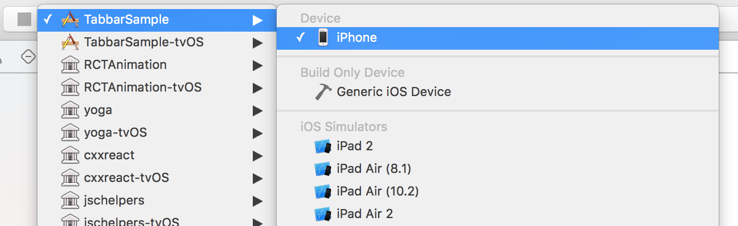Click the iPad Air 2 simulator icon
The width and height of the screenshot is (738, 226).
pos(323,214)
